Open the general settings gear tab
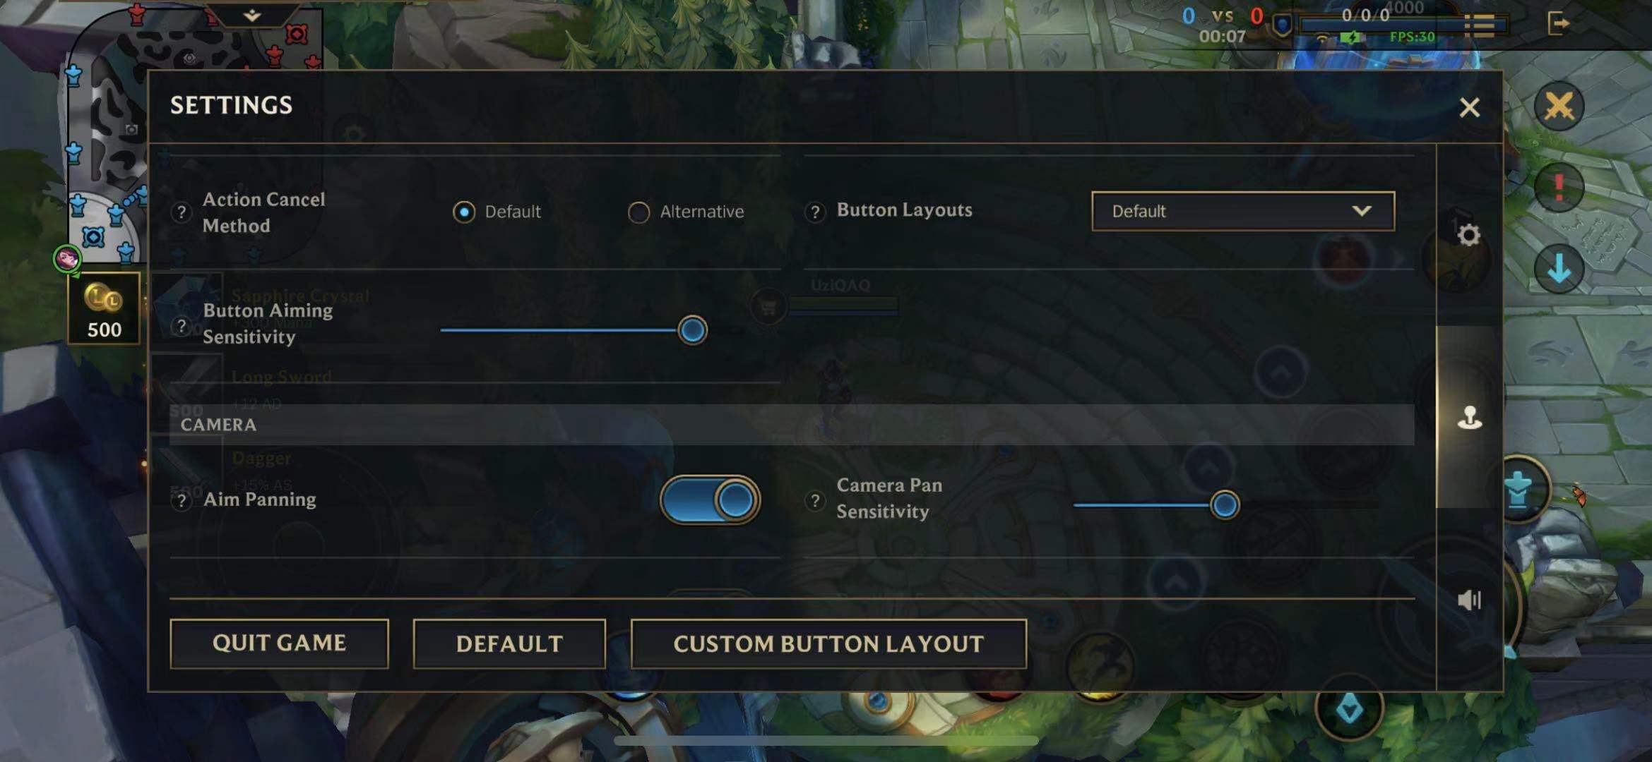1652x762 pixels. point(1468,235)
